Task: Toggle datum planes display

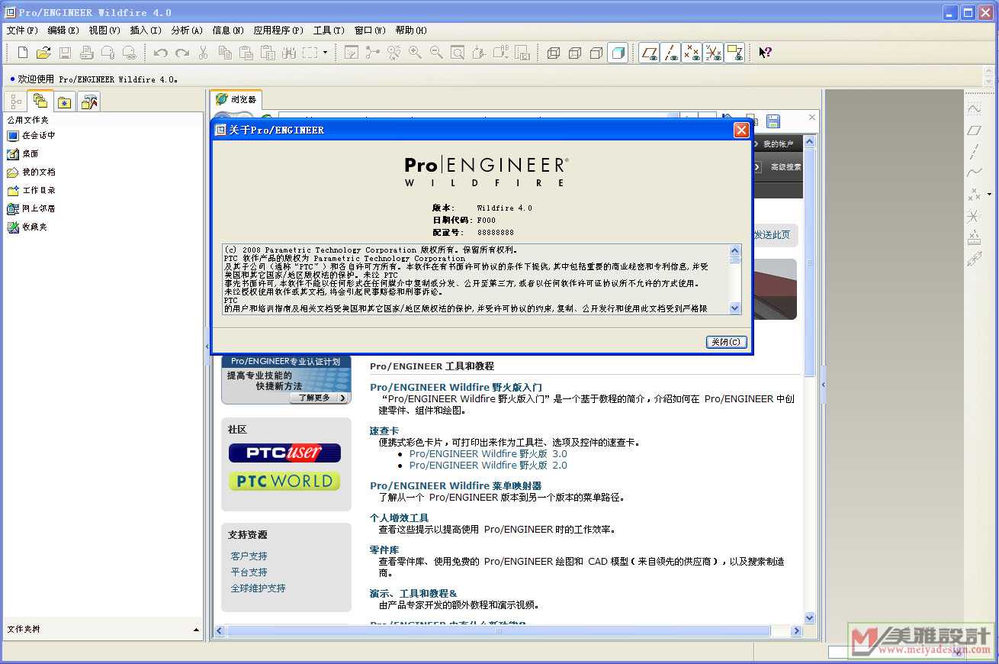Action: point(649,53)
